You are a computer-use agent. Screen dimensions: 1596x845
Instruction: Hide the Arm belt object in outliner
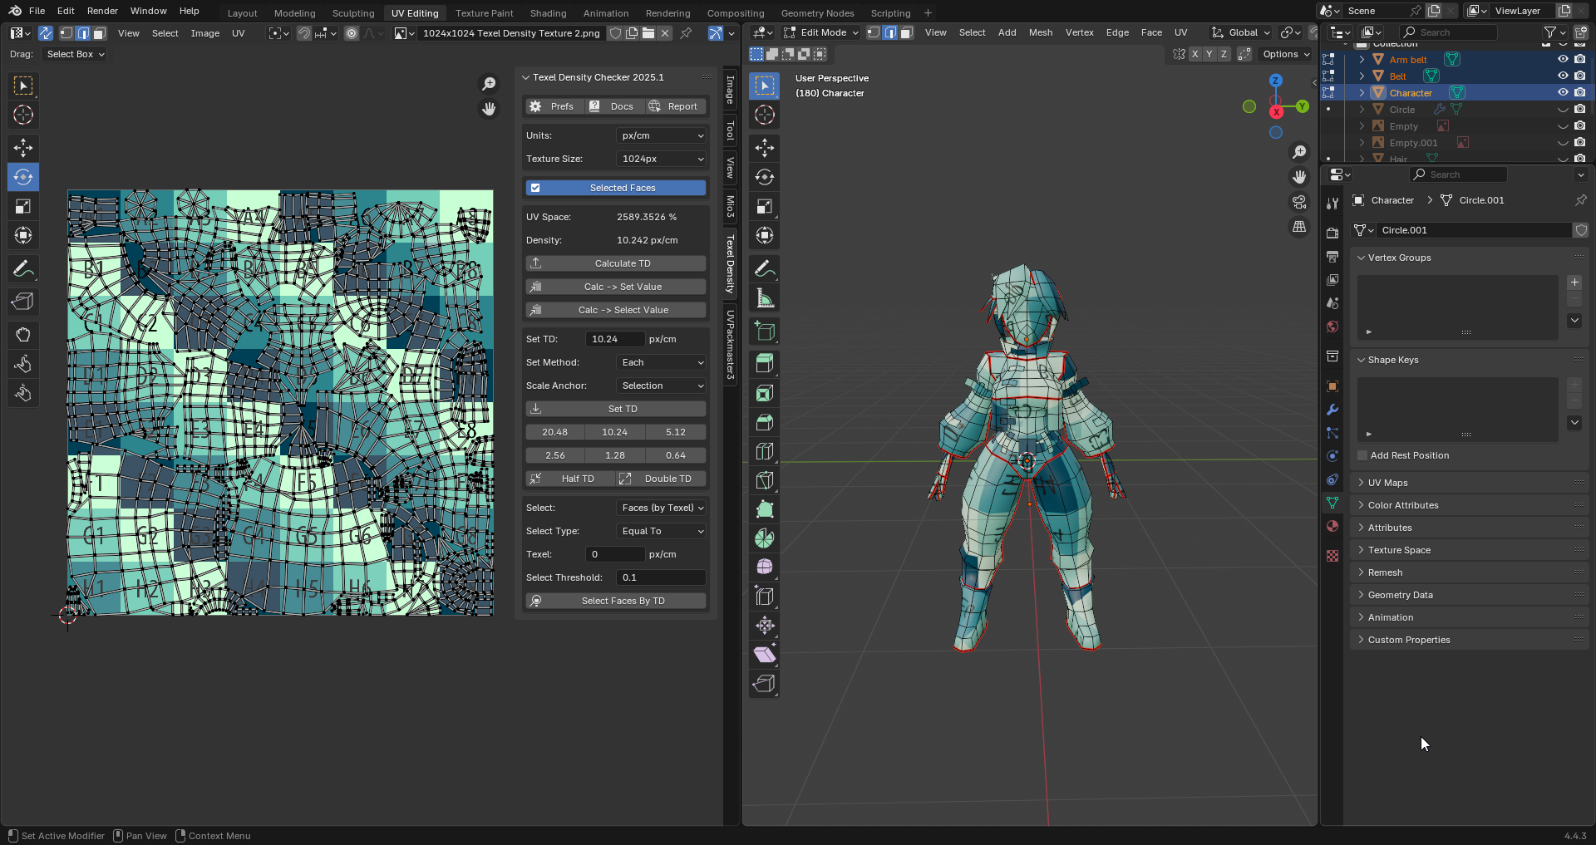[x=1562, y=59]
